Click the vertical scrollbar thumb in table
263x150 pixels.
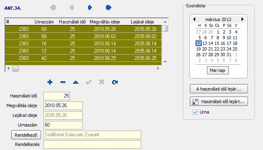click(165, 28)
